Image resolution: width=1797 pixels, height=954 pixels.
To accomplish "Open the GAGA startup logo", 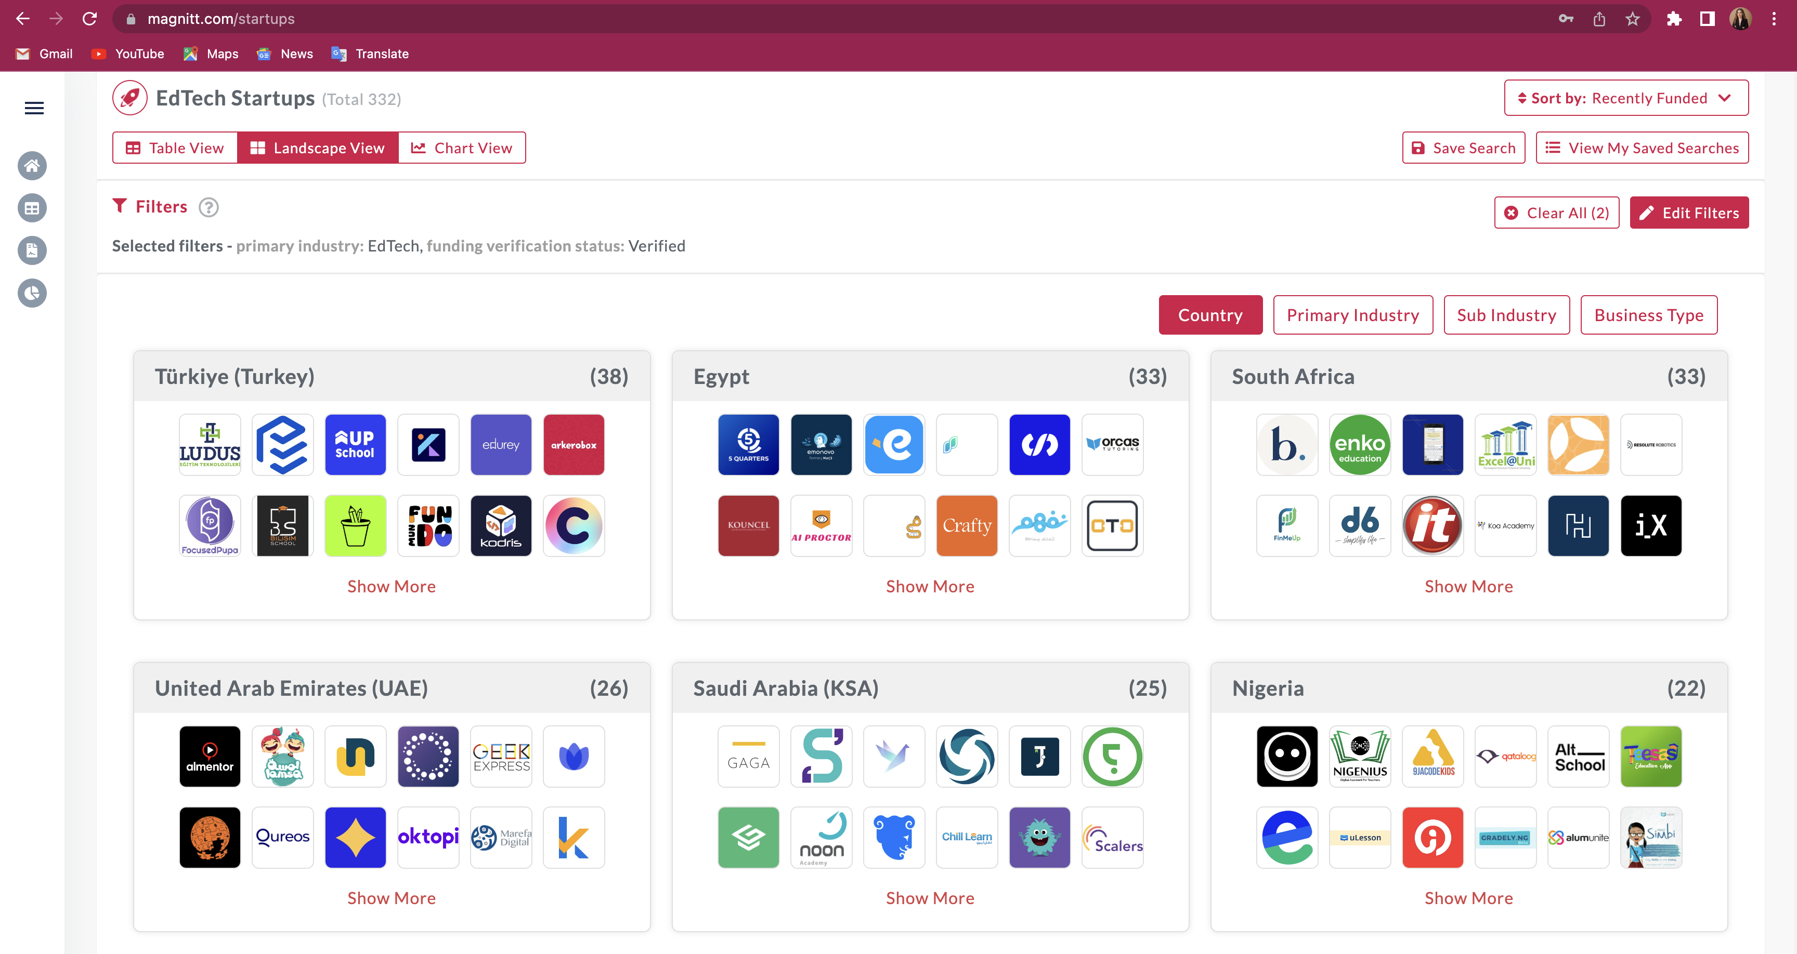I will click(749, 757).
